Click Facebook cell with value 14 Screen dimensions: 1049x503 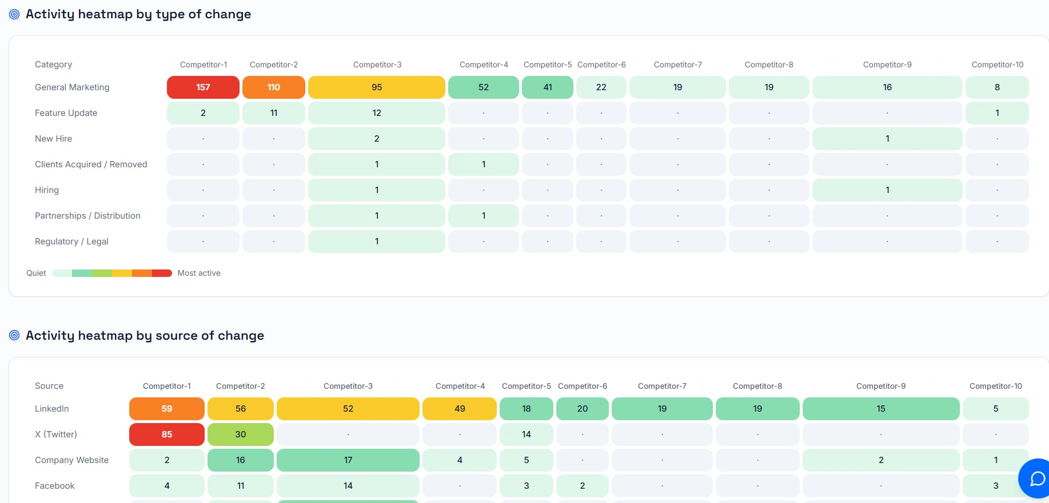348,486
